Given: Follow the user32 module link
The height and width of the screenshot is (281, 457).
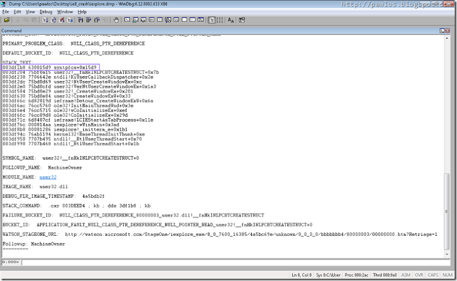Looking at the screenshot, I should [x=48, y=177].
